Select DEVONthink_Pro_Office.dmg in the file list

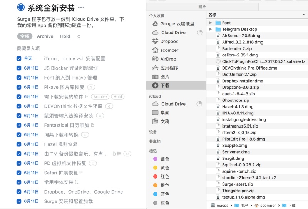point(249,68)
